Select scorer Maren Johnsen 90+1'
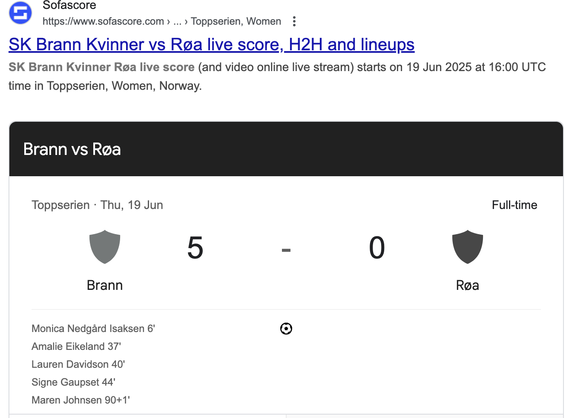The width and height of the screenshot is (569, 418). (x=81, y=400)
